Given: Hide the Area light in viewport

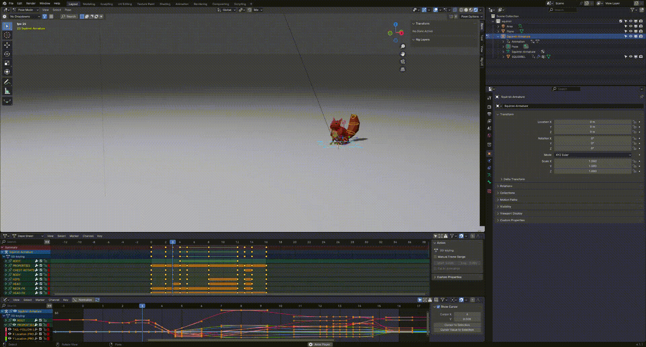Looking at the screenshot, I should 631,26.
